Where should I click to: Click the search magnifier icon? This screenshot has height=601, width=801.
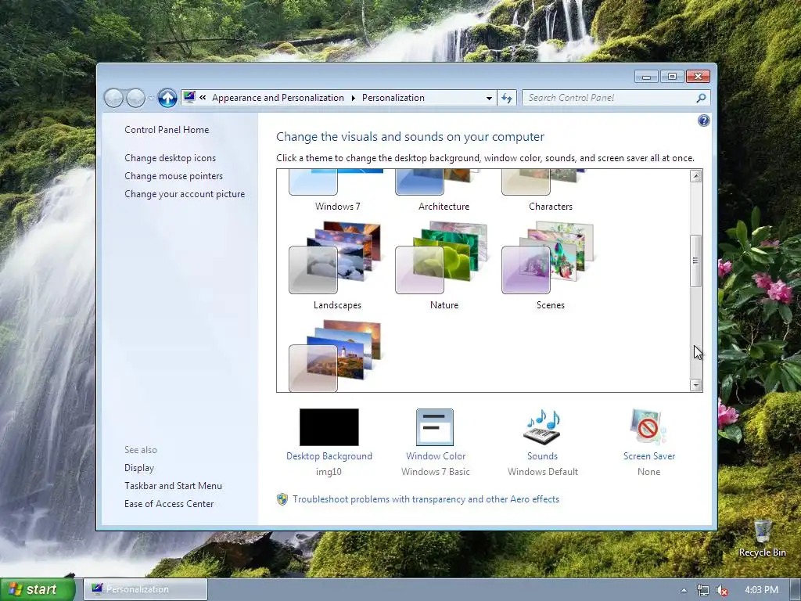(701, 98)
